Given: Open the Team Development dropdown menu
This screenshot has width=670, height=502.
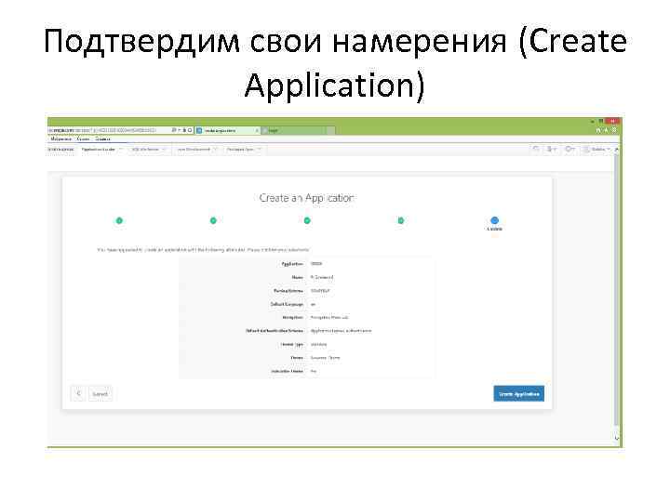Looking at the screenshot, I should pyautogui.click(x=196, y=150).
